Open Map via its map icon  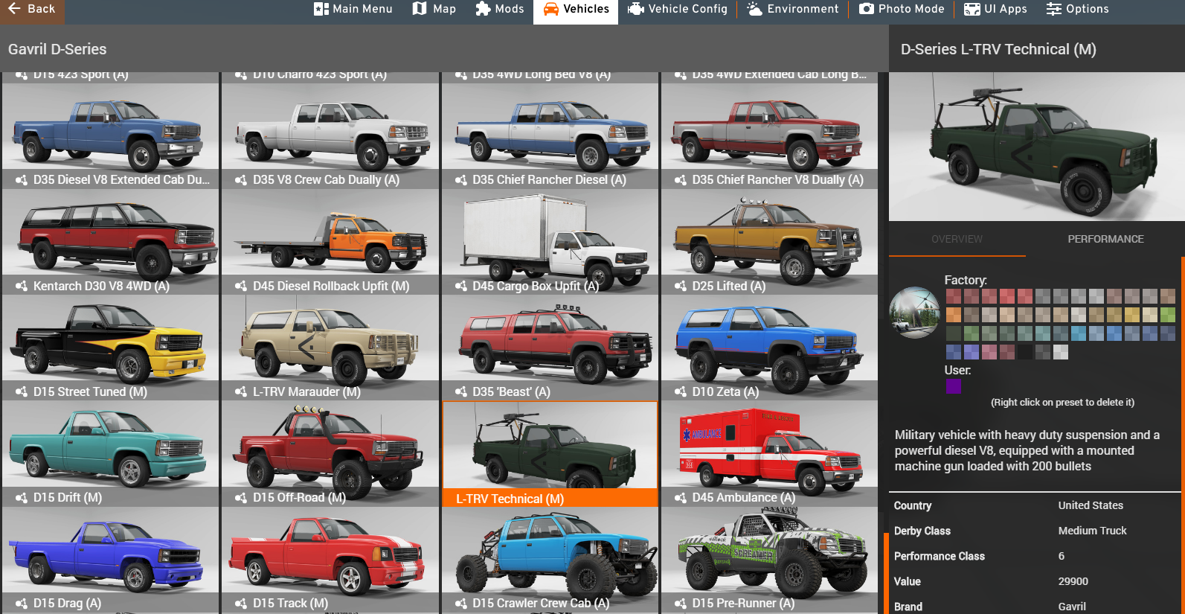click(x=420, y=9)
